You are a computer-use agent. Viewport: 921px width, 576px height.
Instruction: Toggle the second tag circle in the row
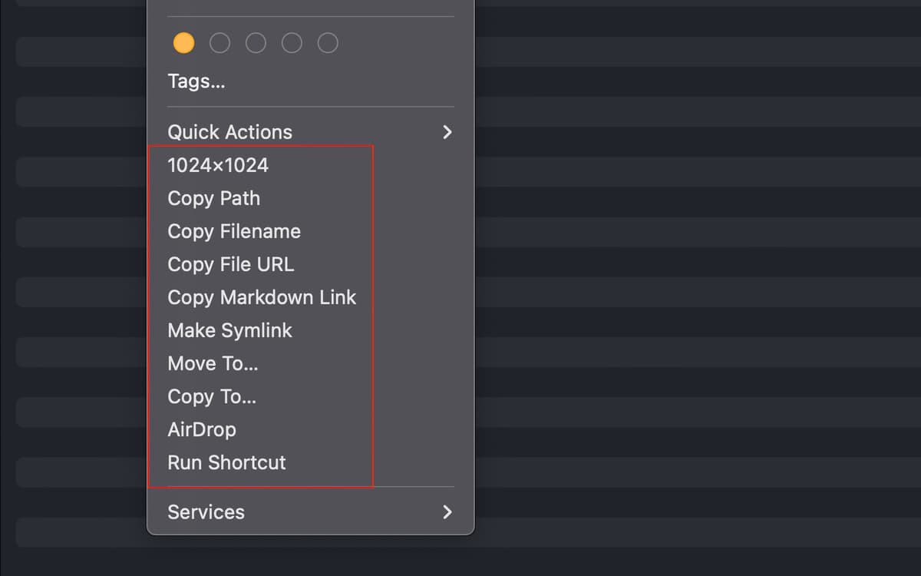point(220,43)
